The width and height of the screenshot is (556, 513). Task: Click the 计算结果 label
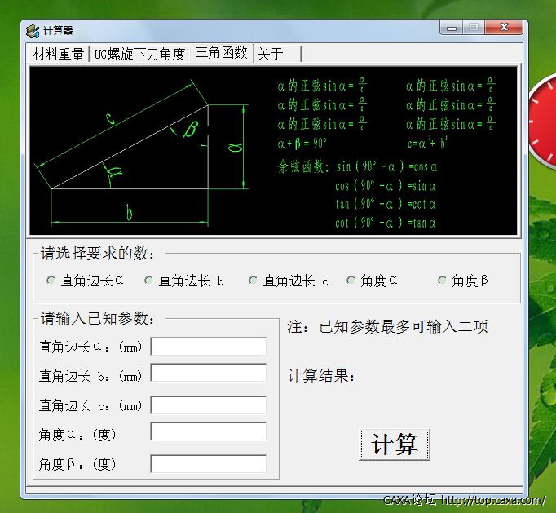tap(321, 376)
